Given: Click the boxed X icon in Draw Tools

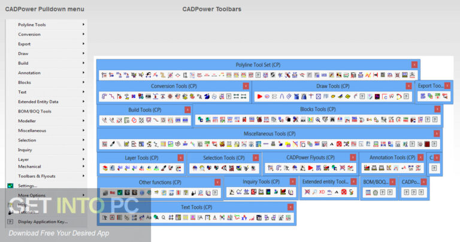Looking at the screenshot, I should click(x=318, y=96).
